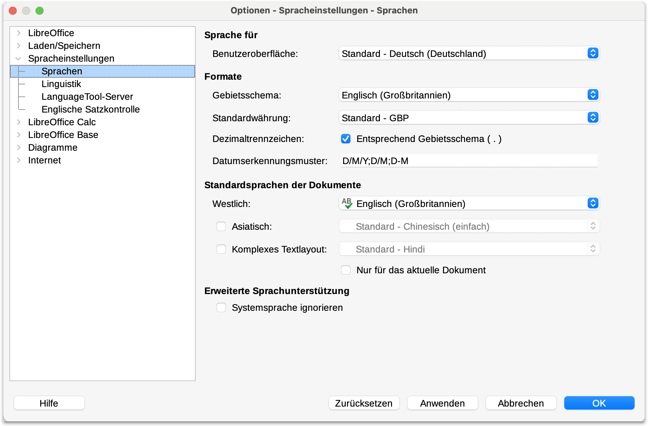648x426 pixels.
Task: Click the Anwenden button
Action: point(442,403)
